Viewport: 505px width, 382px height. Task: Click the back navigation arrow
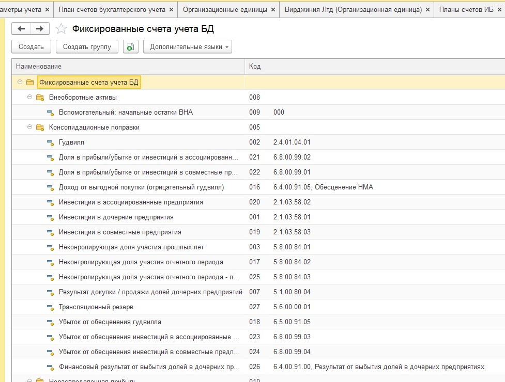pos(21,29)
